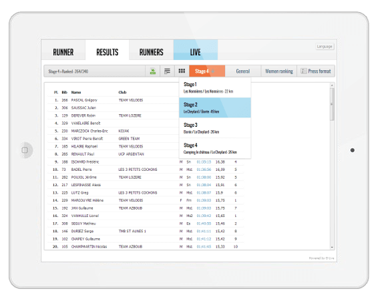Select runner RENAULT Paul

click(83, 154)
